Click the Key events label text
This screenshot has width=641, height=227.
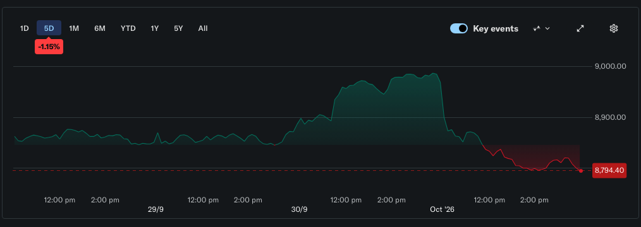(x=496, y=28)
